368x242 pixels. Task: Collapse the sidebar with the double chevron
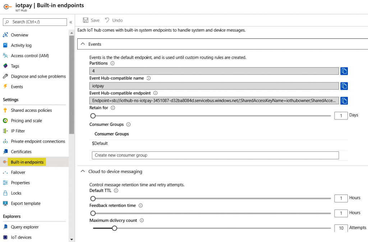pyautogui.click(x=71, y=22)
